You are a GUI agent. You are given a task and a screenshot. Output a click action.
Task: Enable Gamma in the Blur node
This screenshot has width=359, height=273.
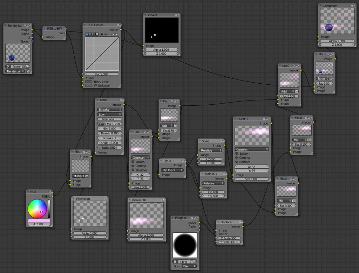point(133,166)
